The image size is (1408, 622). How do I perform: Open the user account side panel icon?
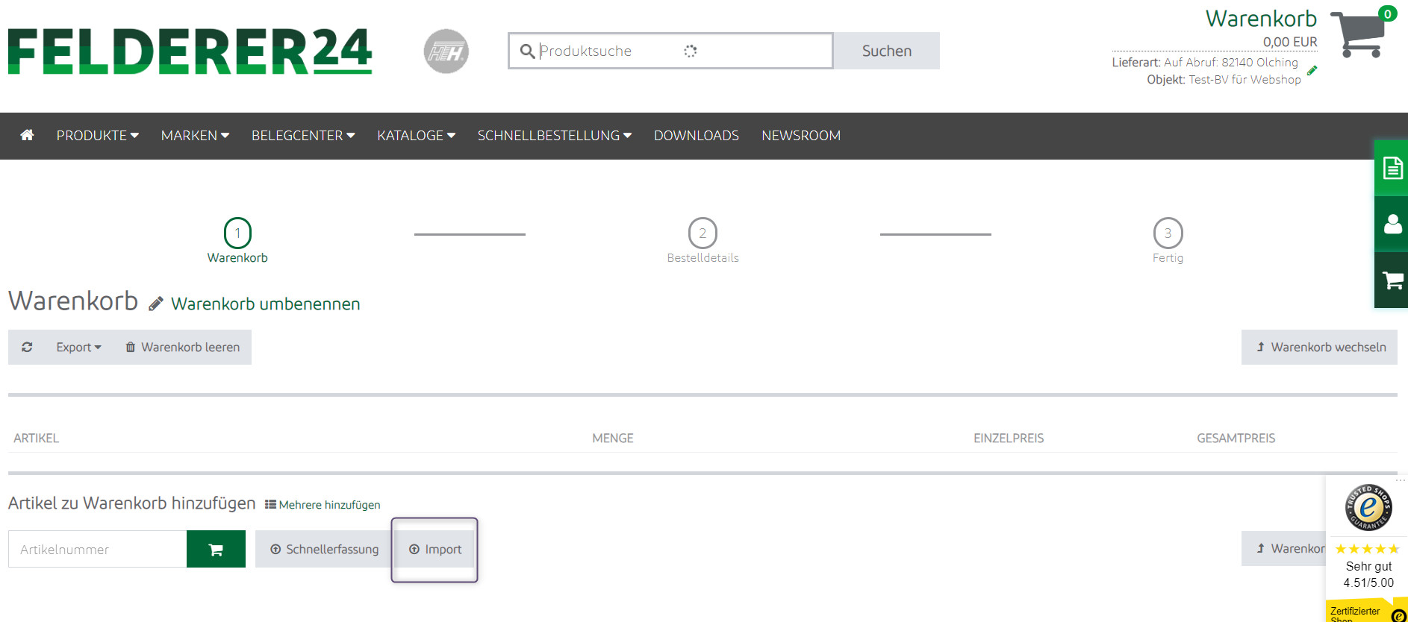(x=1392, y=224)
